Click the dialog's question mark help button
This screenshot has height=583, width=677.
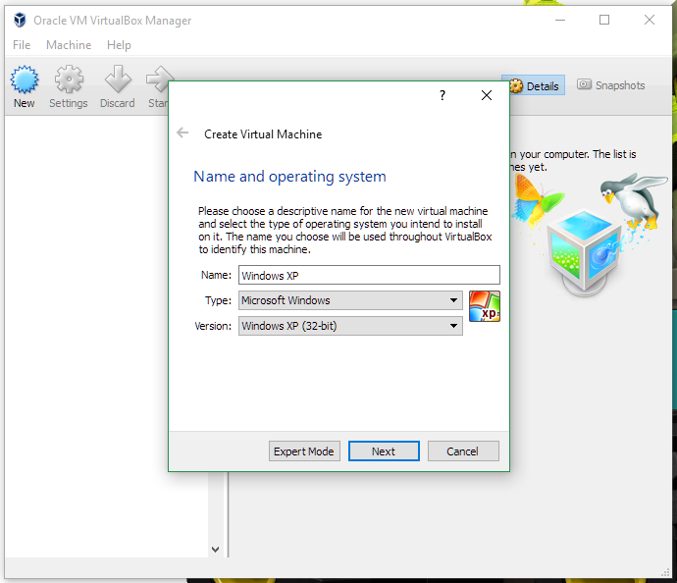tap(443, 95)
